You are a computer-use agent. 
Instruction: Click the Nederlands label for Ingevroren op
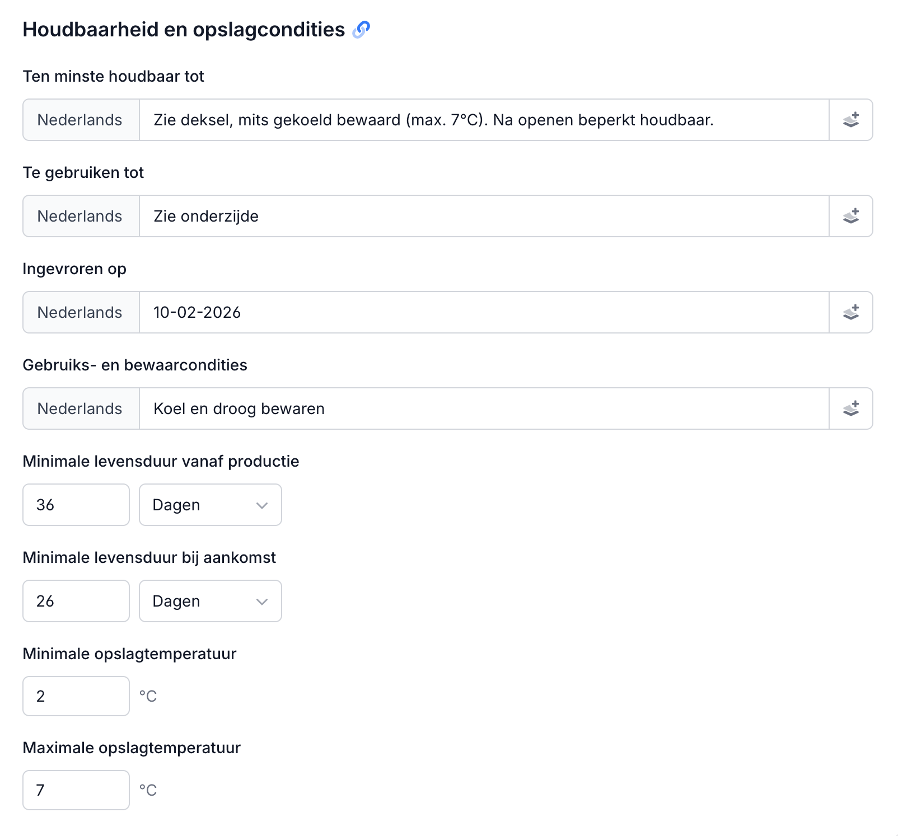[80, 312]
